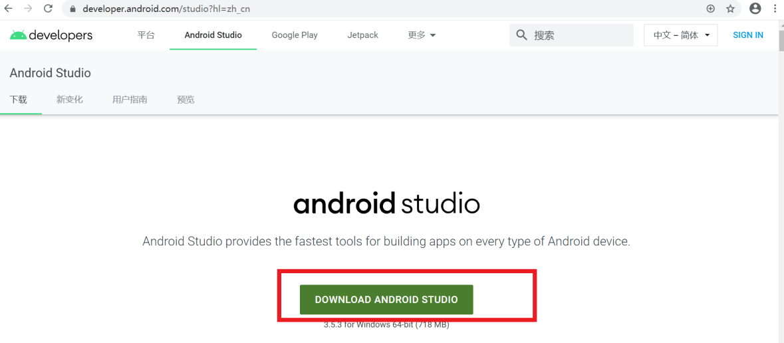Open Jetpack nav item
The height and width of the screenshot is (343, 784).
tap(362, 35)
